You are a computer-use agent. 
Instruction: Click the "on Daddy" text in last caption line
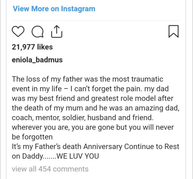coord(27,156)
